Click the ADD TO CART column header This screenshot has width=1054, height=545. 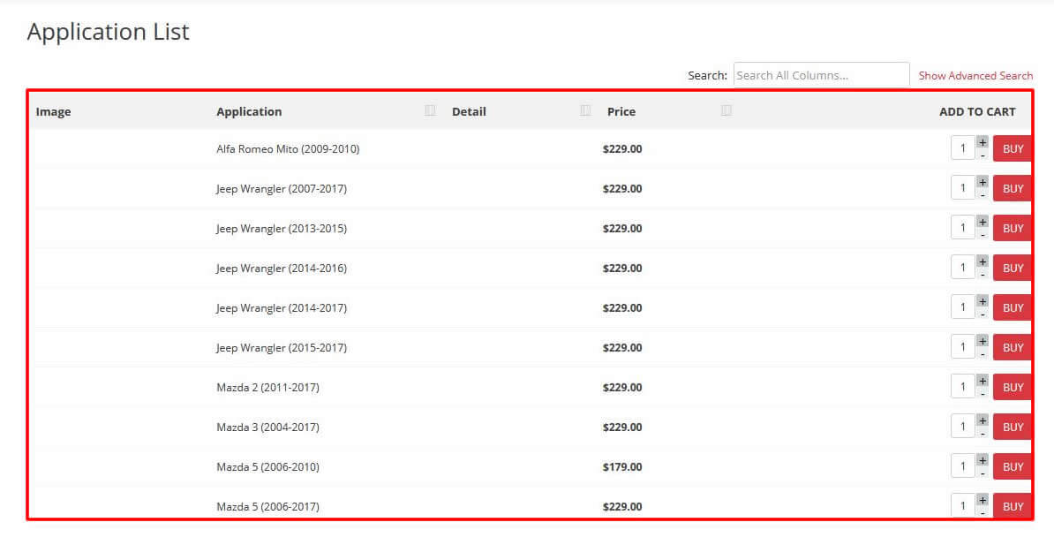977,111
